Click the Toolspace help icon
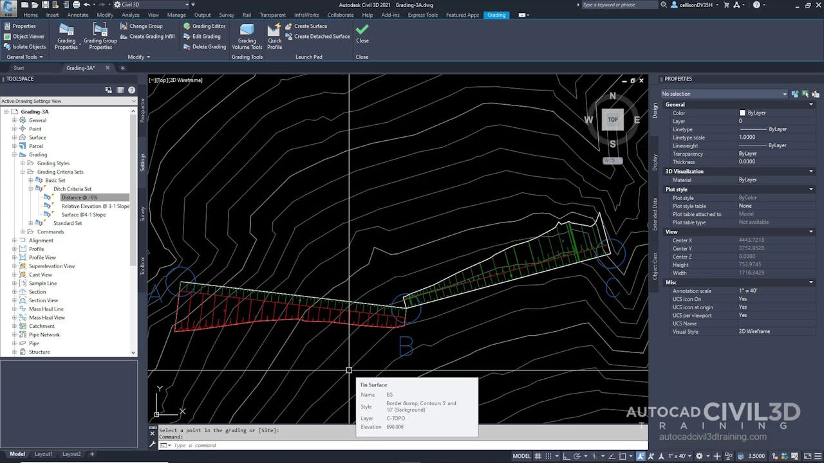This screenshot has height=463, width=824. 131,90
